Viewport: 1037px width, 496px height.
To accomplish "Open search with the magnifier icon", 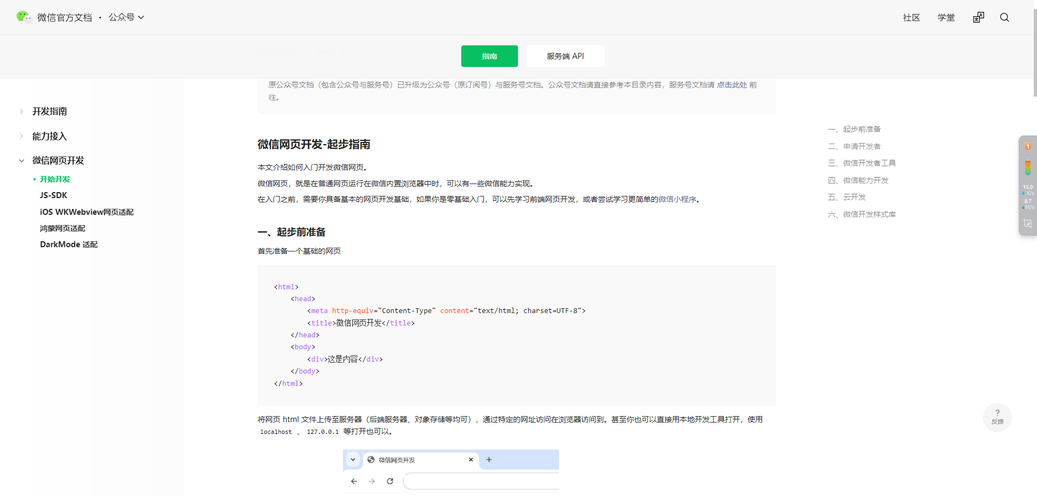I will [1005, 18].
